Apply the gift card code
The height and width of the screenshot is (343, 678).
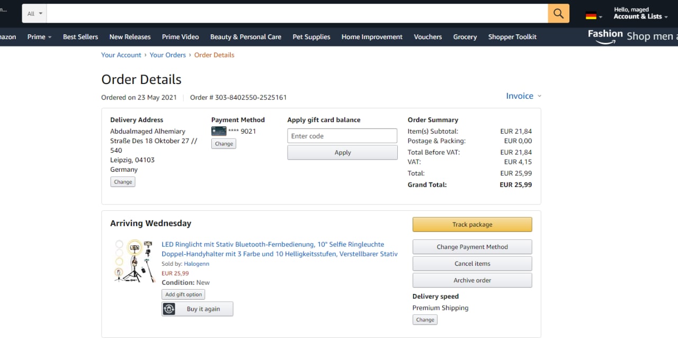[x=342, y=153]
